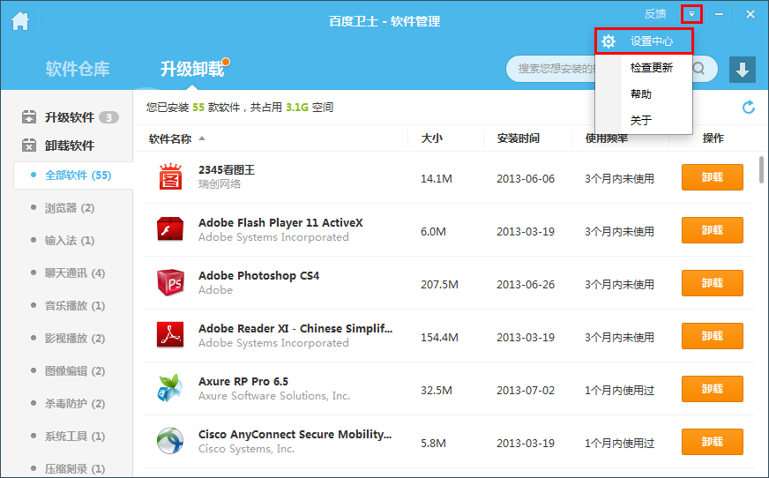Open the title bar dropdown menu arrow
Screen dimensions: 769x478
pyautogui.click(x=691, y=14)
